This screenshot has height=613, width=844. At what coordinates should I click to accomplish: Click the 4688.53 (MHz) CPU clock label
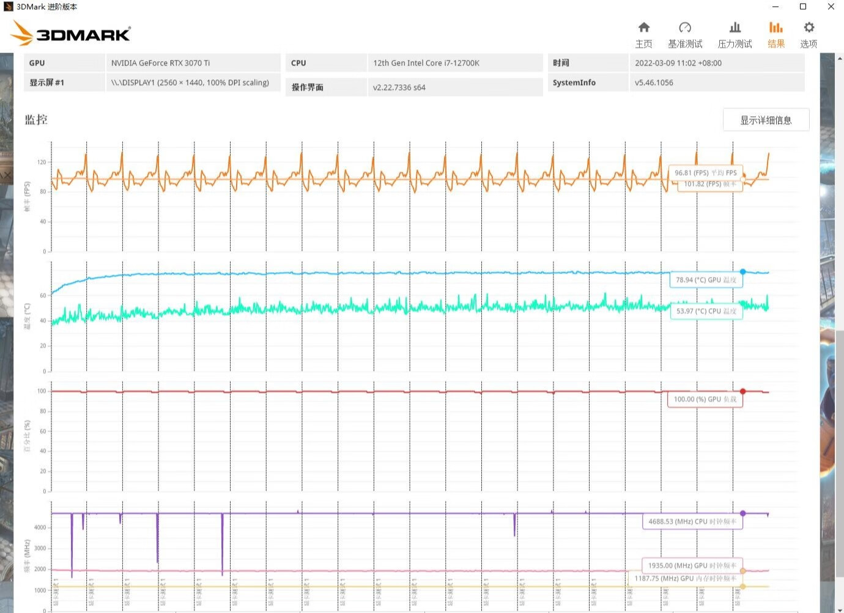tap(692, 521)
